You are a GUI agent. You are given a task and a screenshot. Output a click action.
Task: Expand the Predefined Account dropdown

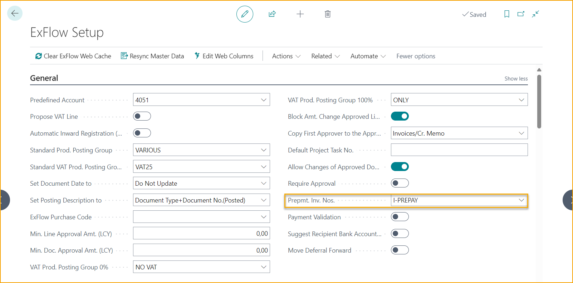[x=264, y=100]
